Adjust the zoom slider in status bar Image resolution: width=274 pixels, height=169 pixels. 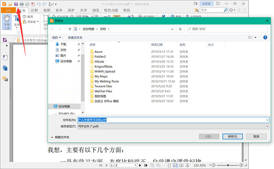pyautogui.click(x=227, y=165)
